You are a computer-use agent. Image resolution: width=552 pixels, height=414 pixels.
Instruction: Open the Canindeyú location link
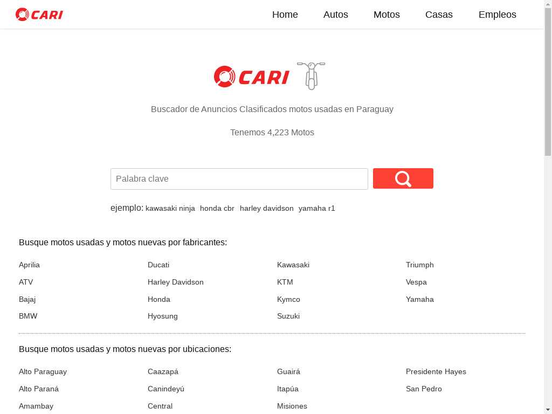click(x=166, y=389)
